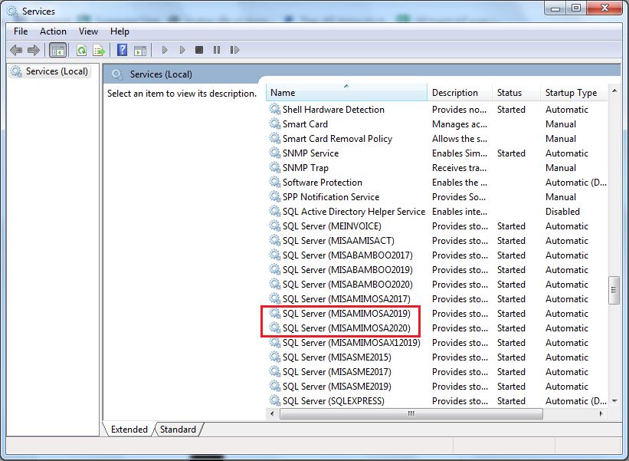Select SQL Server (MISABAMBOO2019) service

click(437, 269)
